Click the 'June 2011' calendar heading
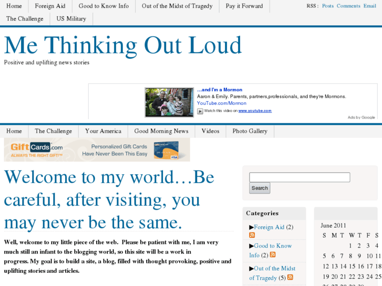The image size is (382, 286). (333, 226)
